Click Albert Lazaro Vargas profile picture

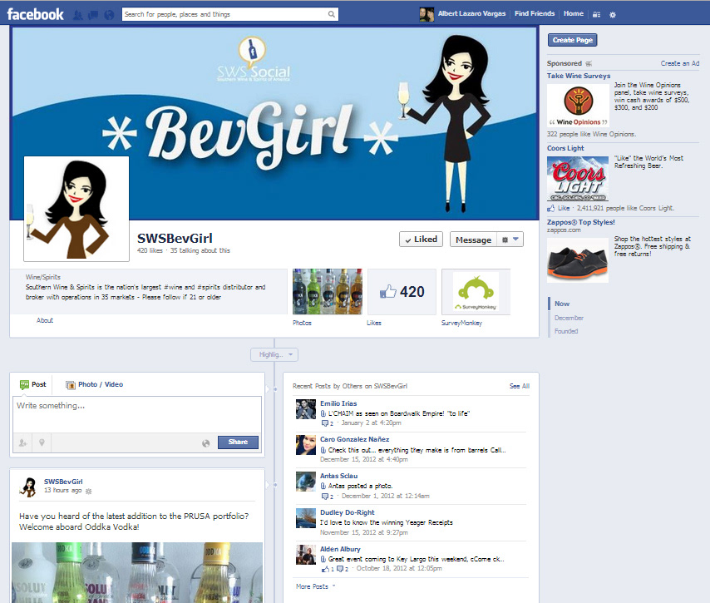[x=426, y=14]
